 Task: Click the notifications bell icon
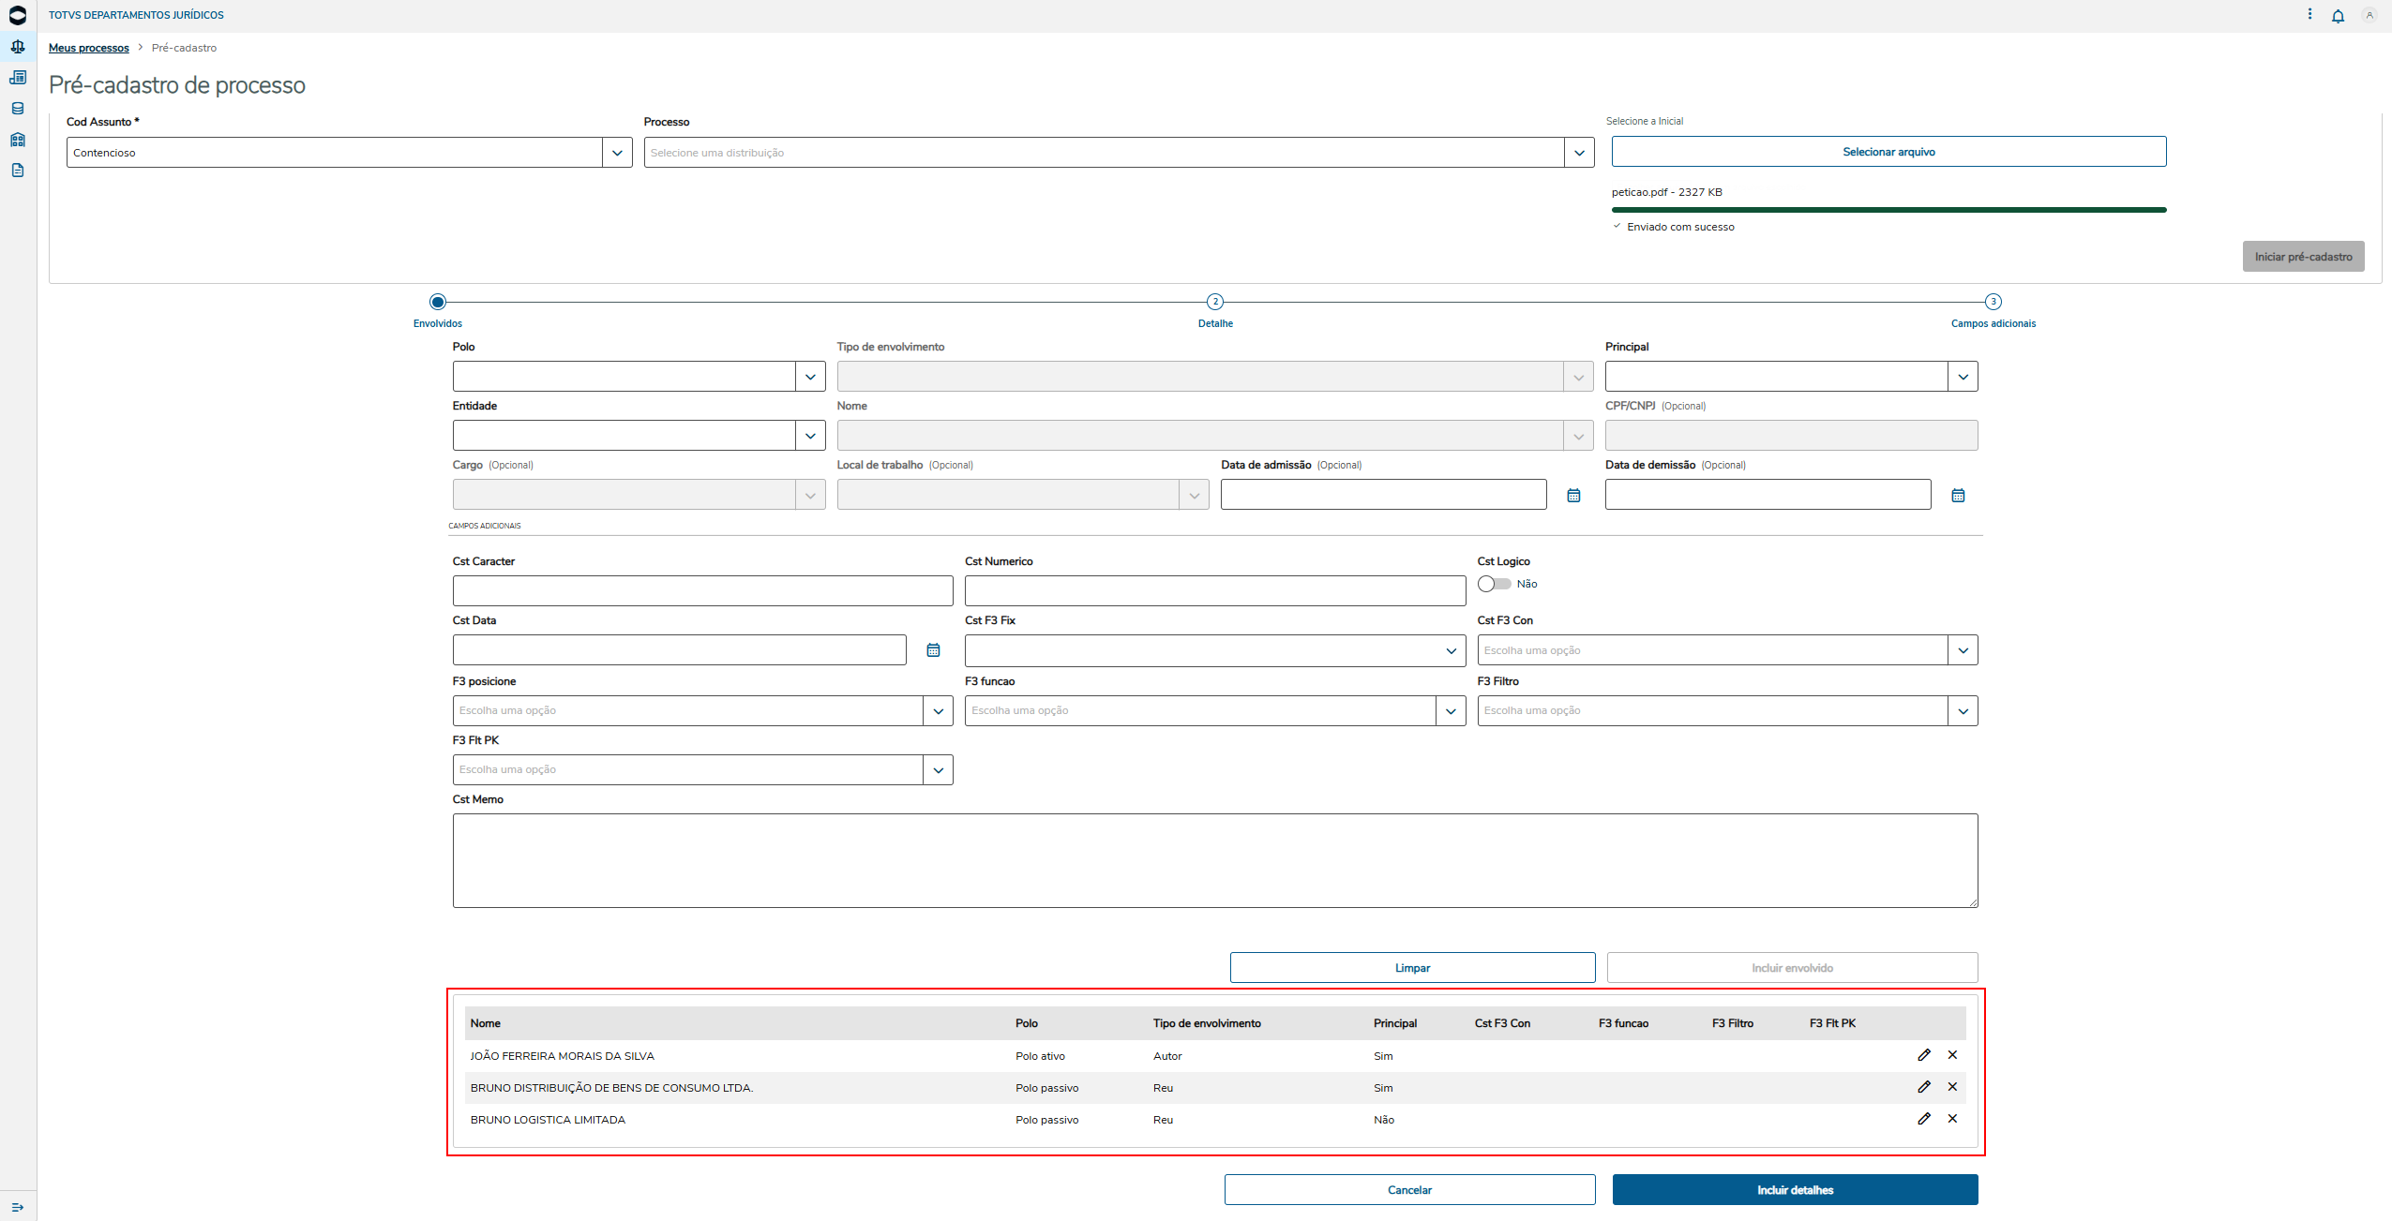point(2338,16)
